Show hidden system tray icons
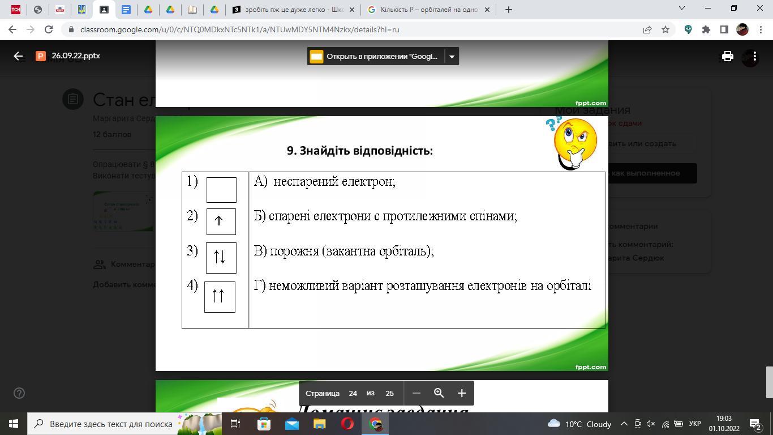Image resolution: width=773 pixels, height=435 pixels. [x=624, y=424]
